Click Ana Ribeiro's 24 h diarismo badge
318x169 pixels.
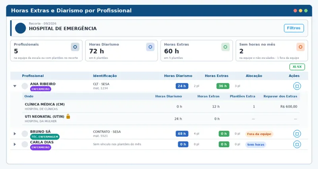[182, 86]
